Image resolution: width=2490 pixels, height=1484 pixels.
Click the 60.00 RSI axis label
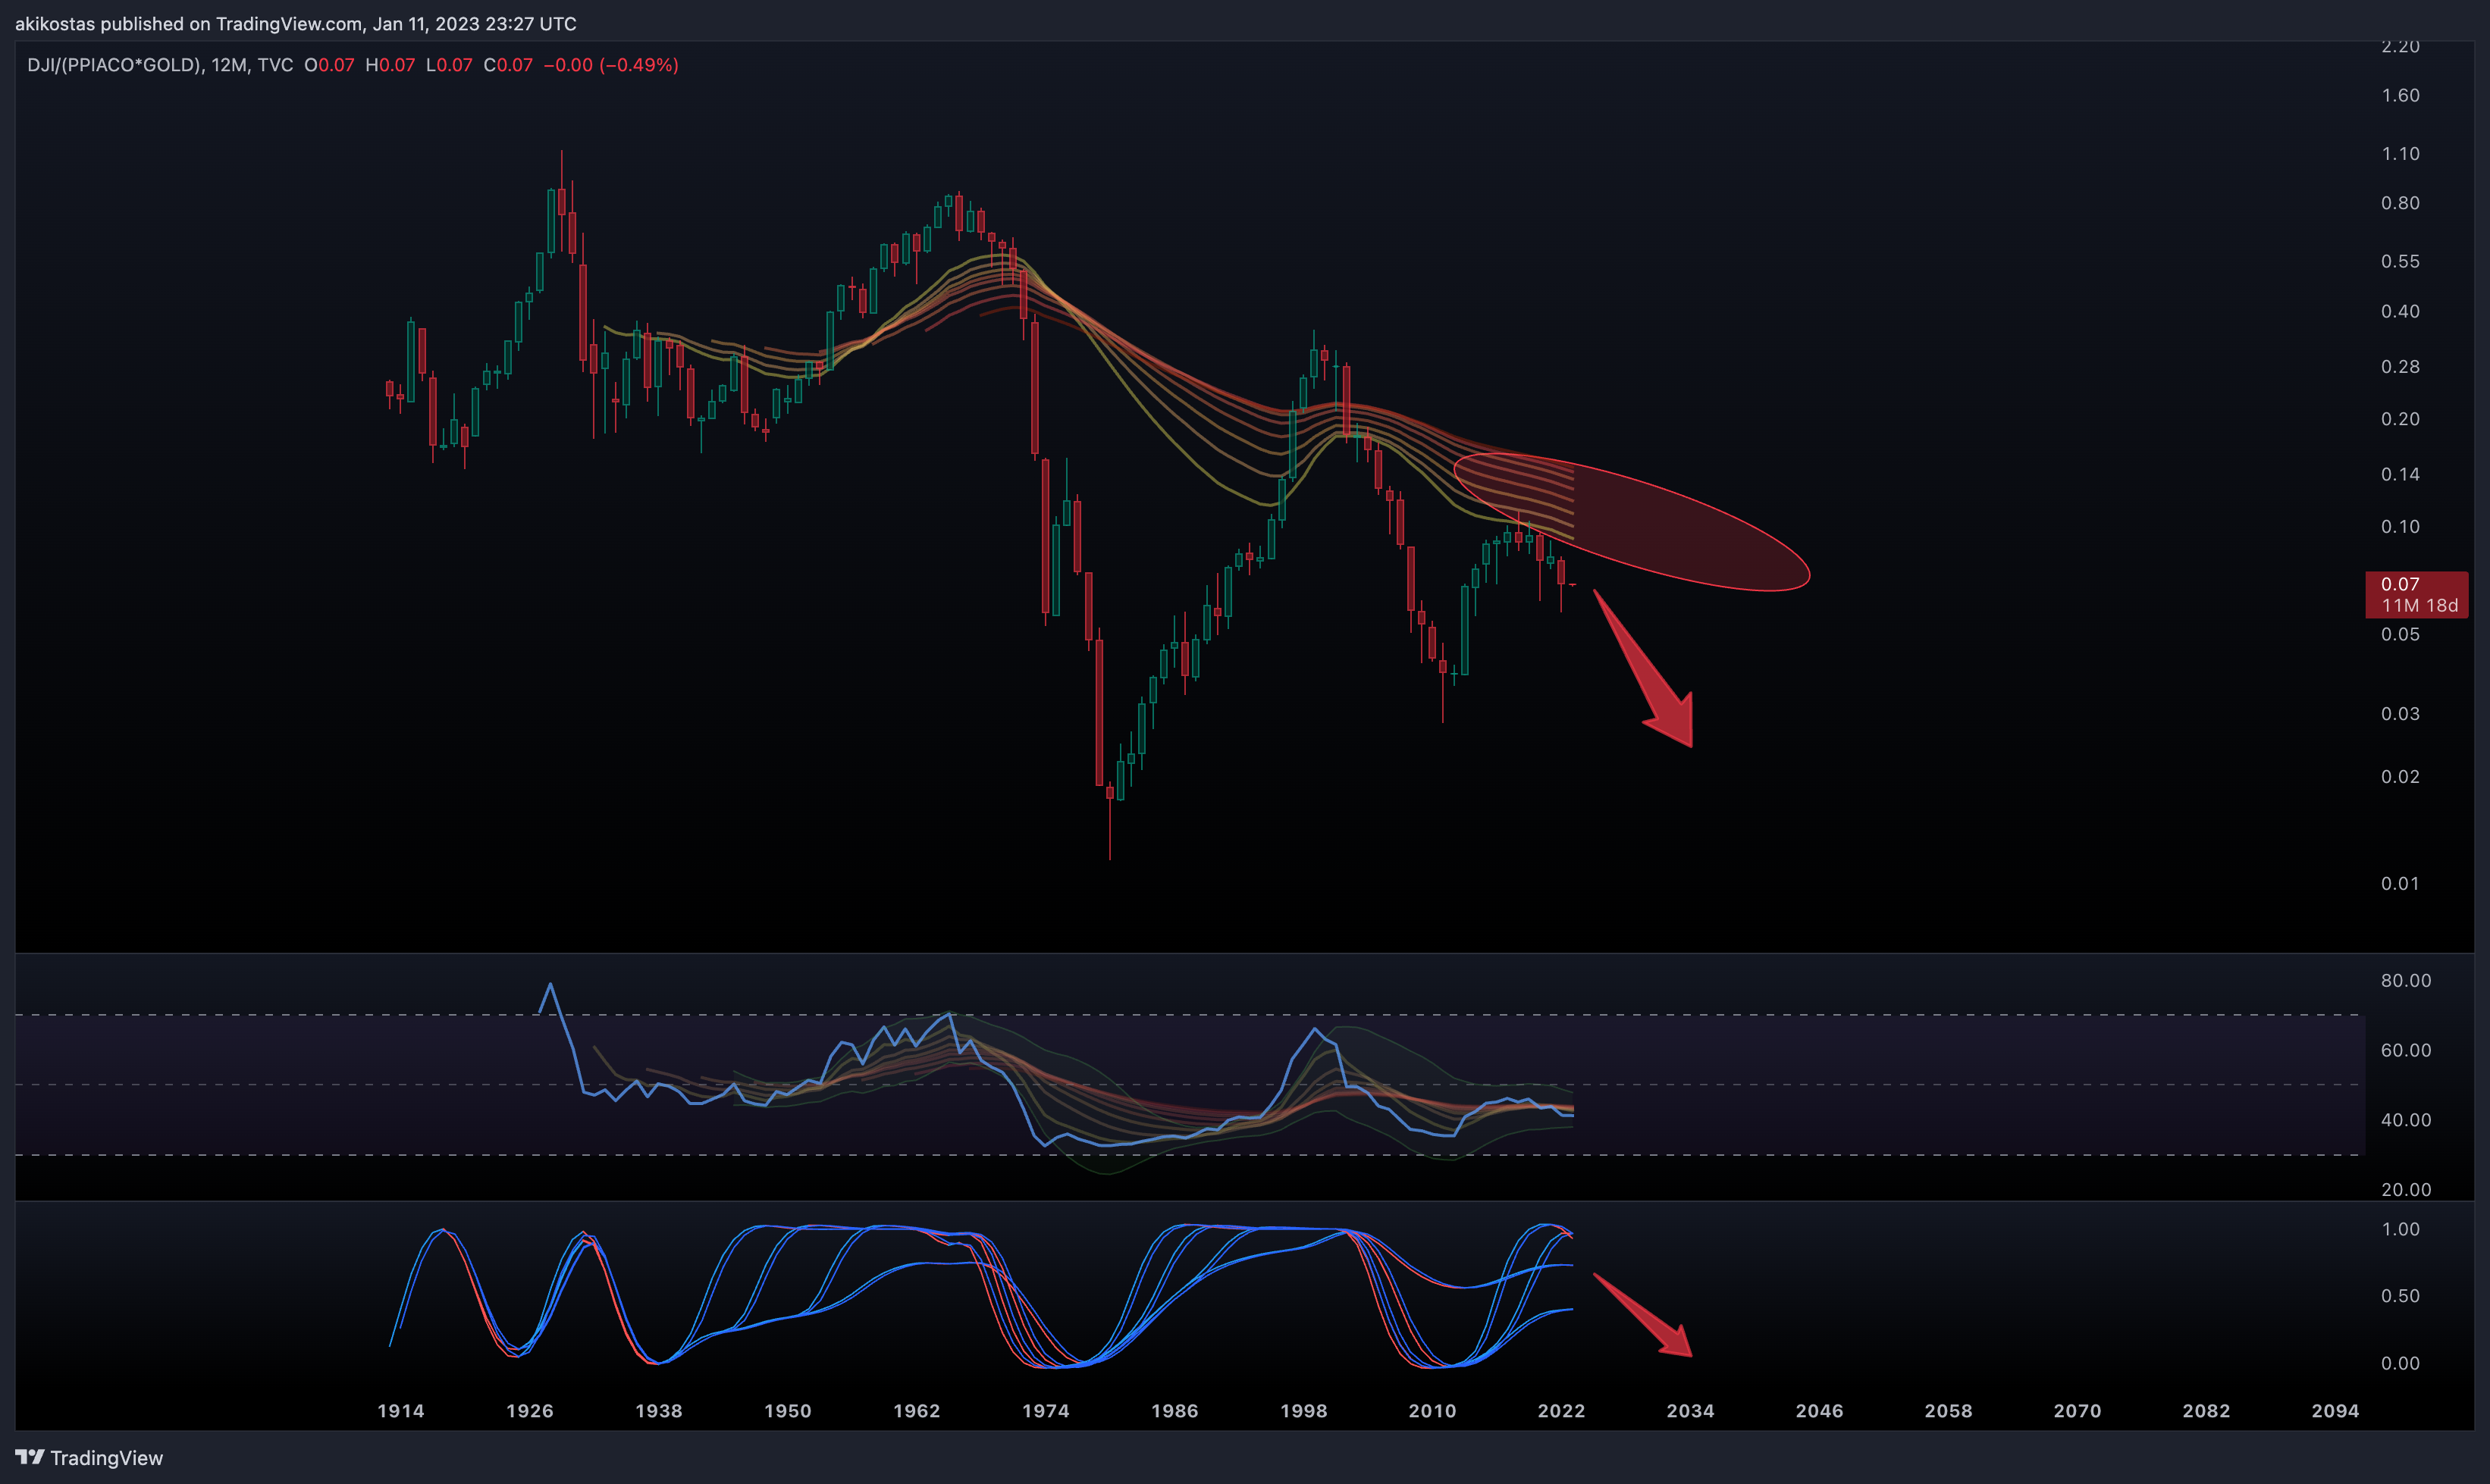2406,1050
